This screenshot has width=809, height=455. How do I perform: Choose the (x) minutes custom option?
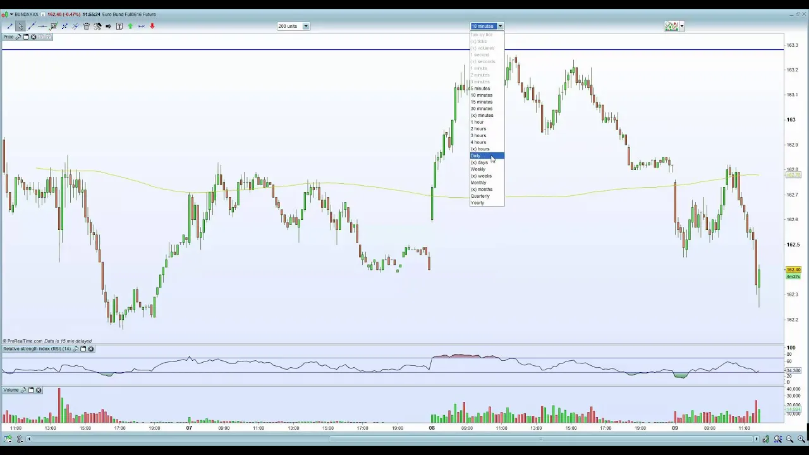[x=487, y=115]
